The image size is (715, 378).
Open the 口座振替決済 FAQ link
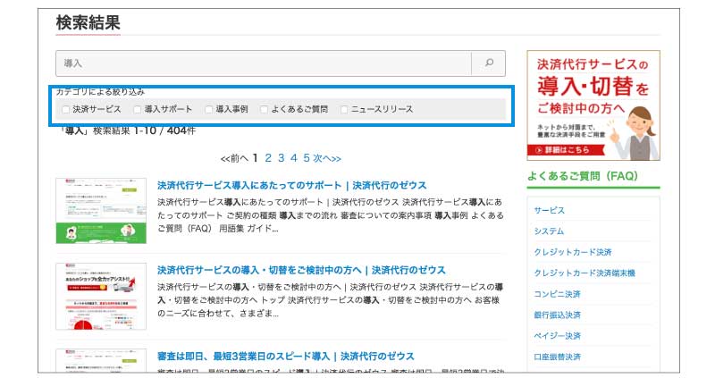[557, 357]
